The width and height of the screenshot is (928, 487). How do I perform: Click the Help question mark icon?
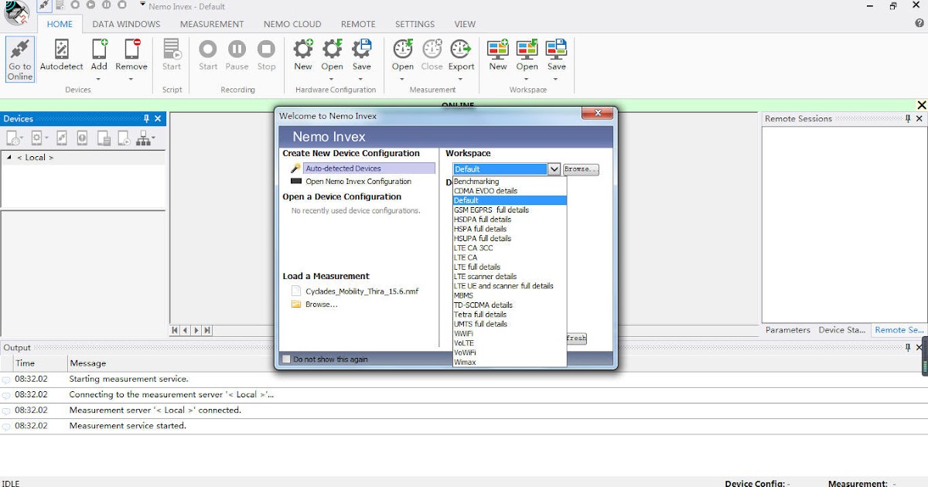919,23
